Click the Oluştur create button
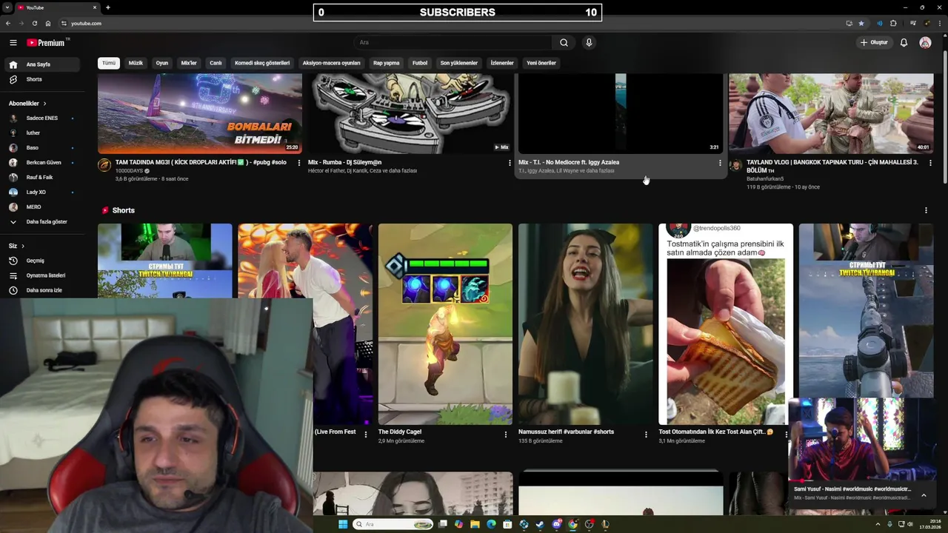The height and width of the screenshot is (533, 948). pyautogui.click(x=874, y=42)
